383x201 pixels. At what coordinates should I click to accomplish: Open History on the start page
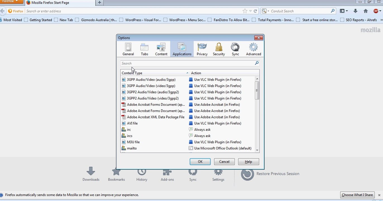142,174
